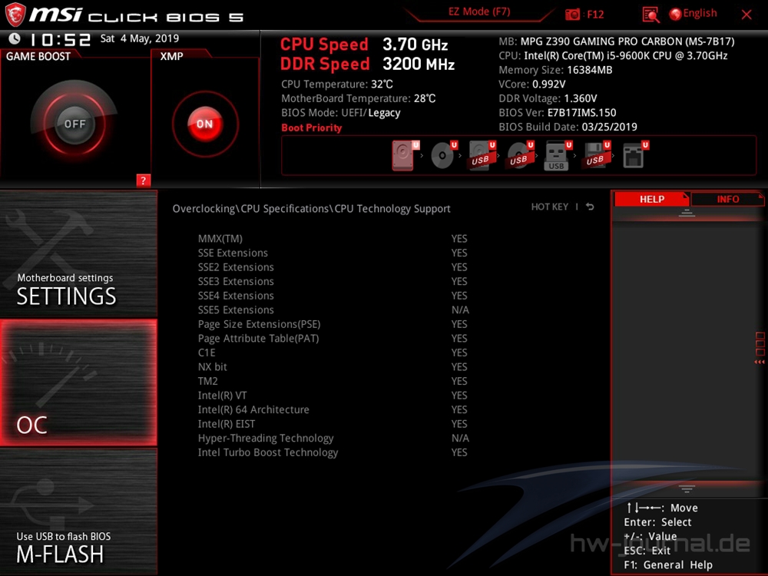The height and width of the screenshot is (576, 768).
Task: Toggle the GAME BOOST knob currently OFF
Action: click(x=74, y=124)
